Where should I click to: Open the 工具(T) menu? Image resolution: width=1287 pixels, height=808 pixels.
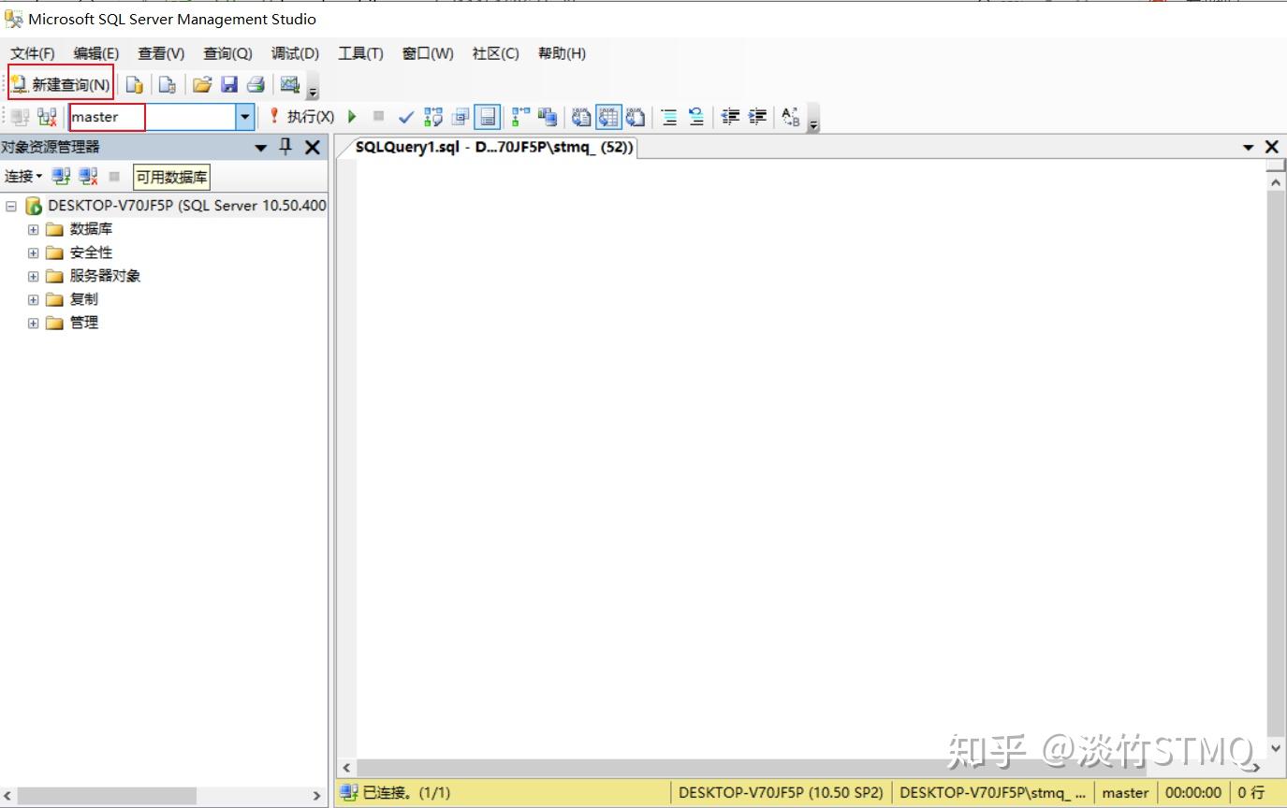click(x=360, y=53)
